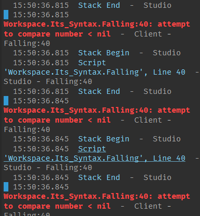The width and height of the screenshot is (200, 216).
Task: Click the Stack End line at 15:50:36.845
Action: 92,177
